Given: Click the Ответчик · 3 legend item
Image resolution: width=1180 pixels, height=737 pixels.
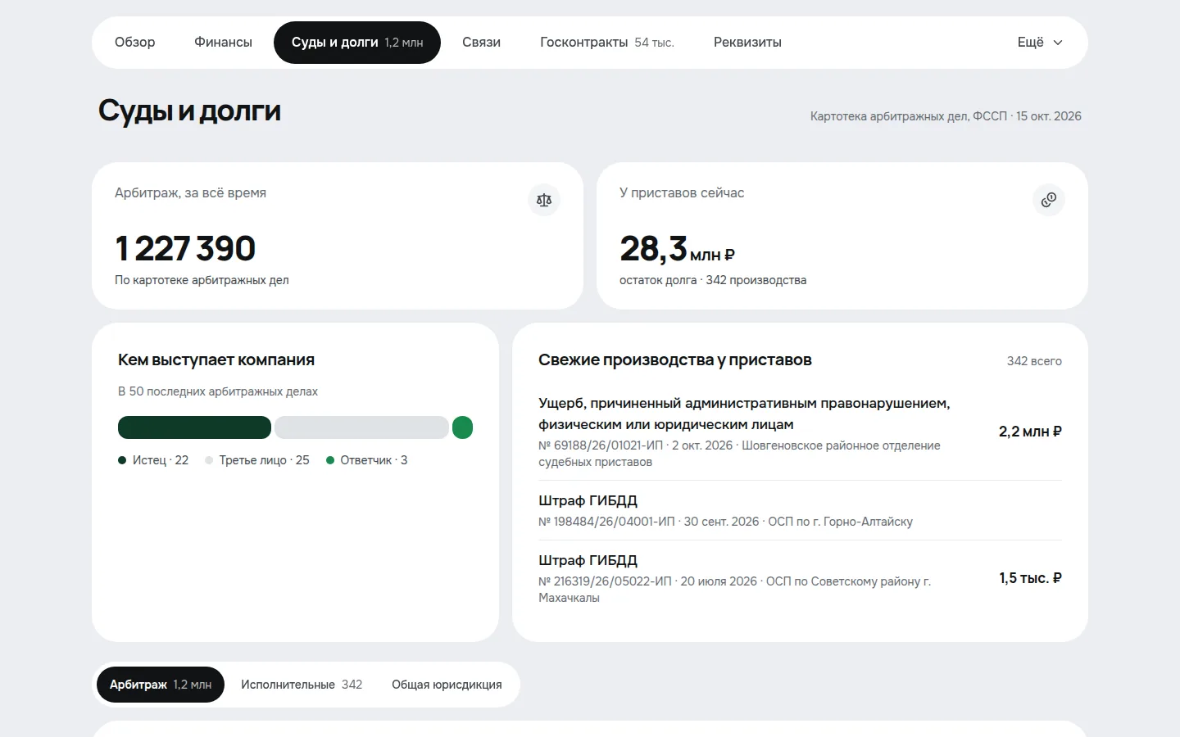Looking at the screenshot, I should pos(367,460).
